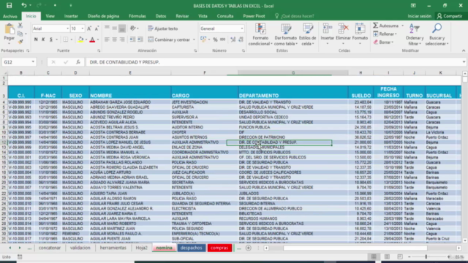Viewport: 468px width, 263px height.
Task: Click the Cut scissors icon
Action: 20,26
